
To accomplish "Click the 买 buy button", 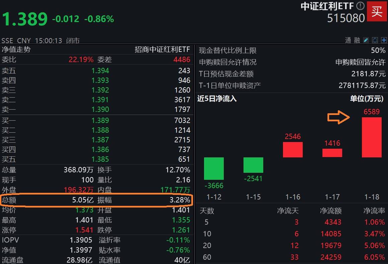I will (377, 12).
